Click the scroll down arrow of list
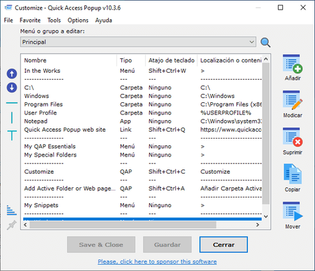This screenshot has height=271, width=315. (266, 216)
